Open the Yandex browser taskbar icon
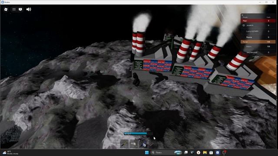278x156 pixels. 199,153
